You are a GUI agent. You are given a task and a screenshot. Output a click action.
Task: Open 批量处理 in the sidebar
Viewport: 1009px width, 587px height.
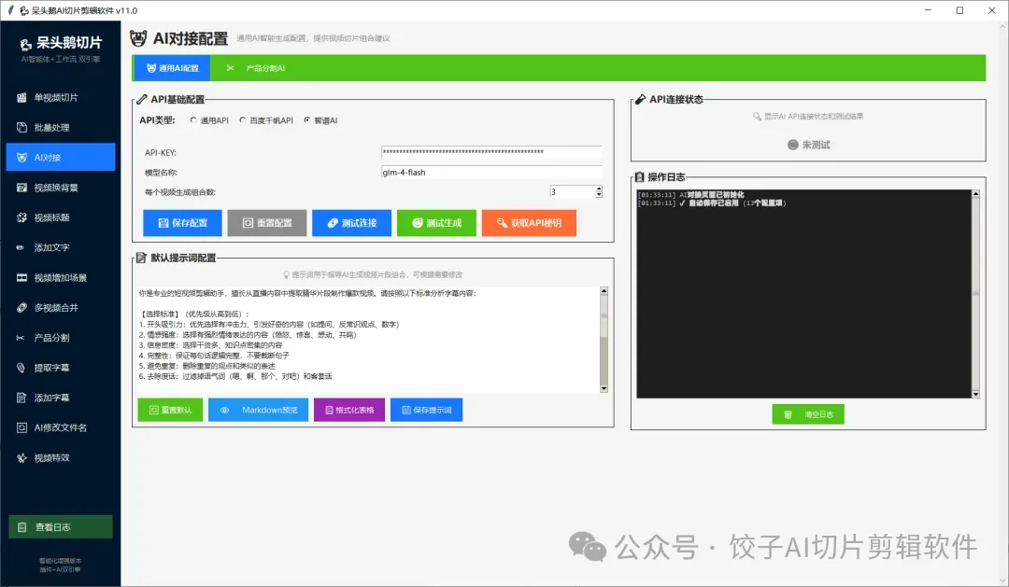(x=61, y=127)
